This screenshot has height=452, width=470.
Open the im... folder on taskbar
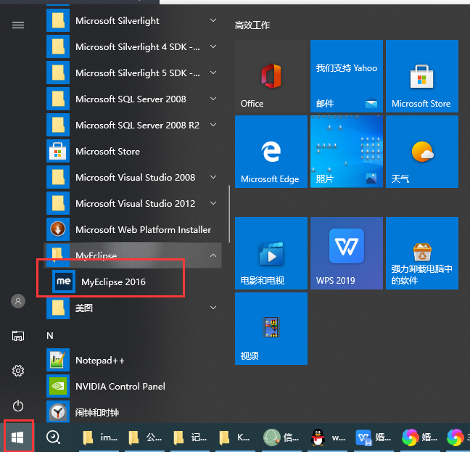(x=100, y=437)
